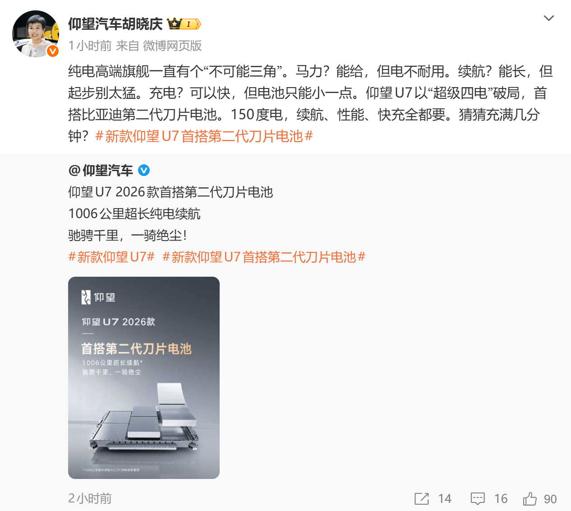Image resolution: width=571 pixels, height=511 pixels.
Task: Click the comment count 16
Action: click(x=501, y=498)
